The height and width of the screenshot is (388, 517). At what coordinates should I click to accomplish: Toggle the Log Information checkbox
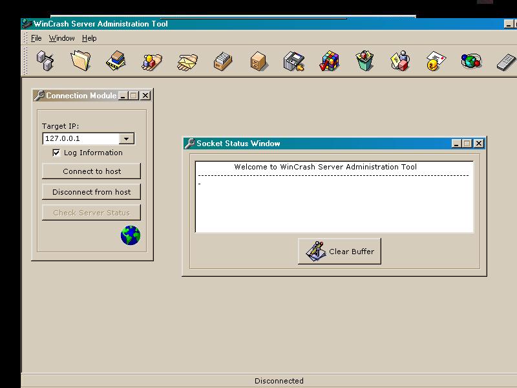56,153
